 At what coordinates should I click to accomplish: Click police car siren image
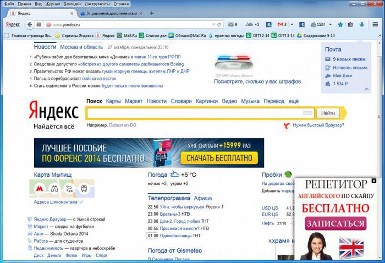pyautogui.click(x=234, y=63)
